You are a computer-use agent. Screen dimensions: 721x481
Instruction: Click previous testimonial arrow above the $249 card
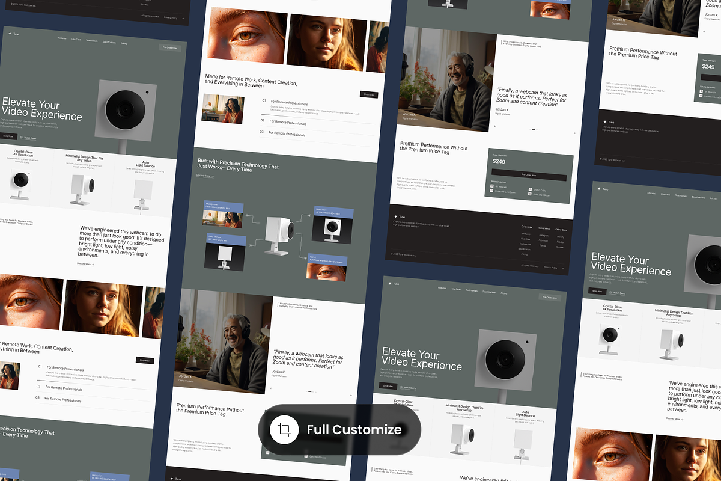pos(494,126)
